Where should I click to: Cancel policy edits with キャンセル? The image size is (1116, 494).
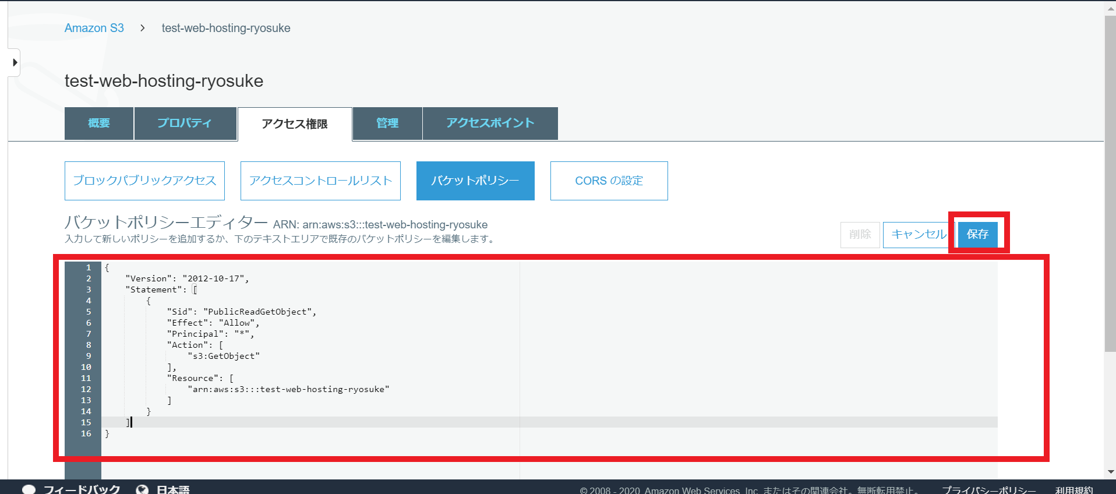919,235
